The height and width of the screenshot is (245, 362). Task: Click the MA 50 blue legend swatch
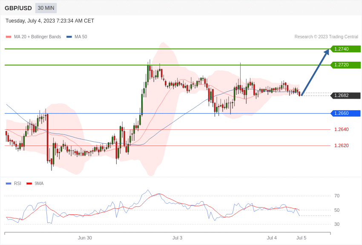(x=69, y=37)
